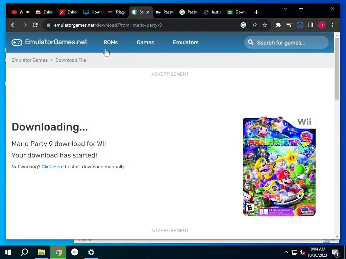Viewport: 346px width, 259px height.
Task: Share this page via share icon
Action: tap(254, 25)
